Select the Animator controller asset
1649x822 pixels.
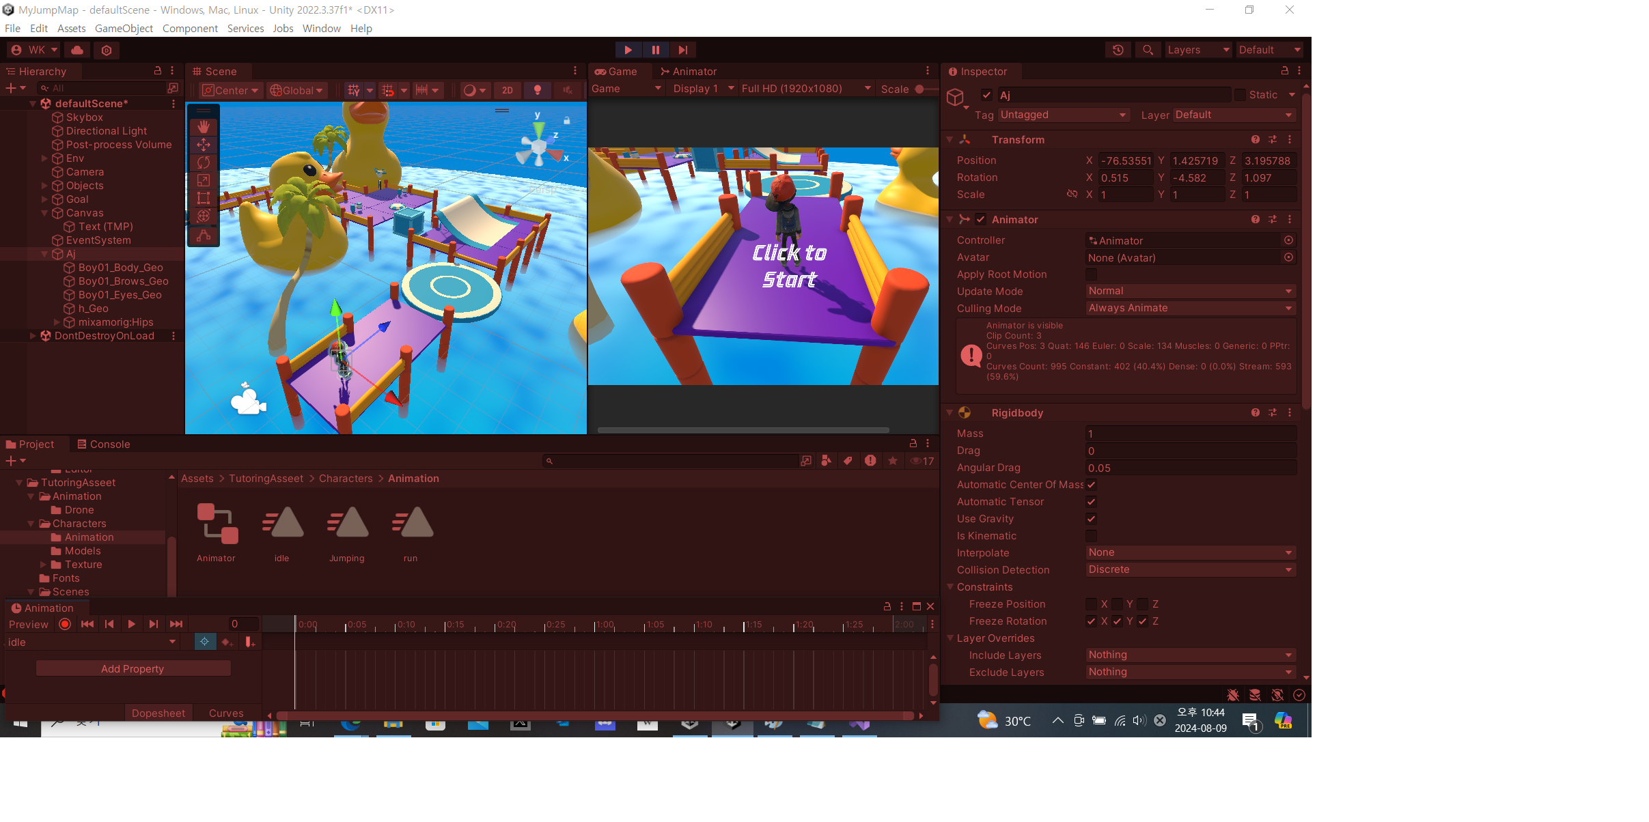pyautogui.click(x=217, y=533)
